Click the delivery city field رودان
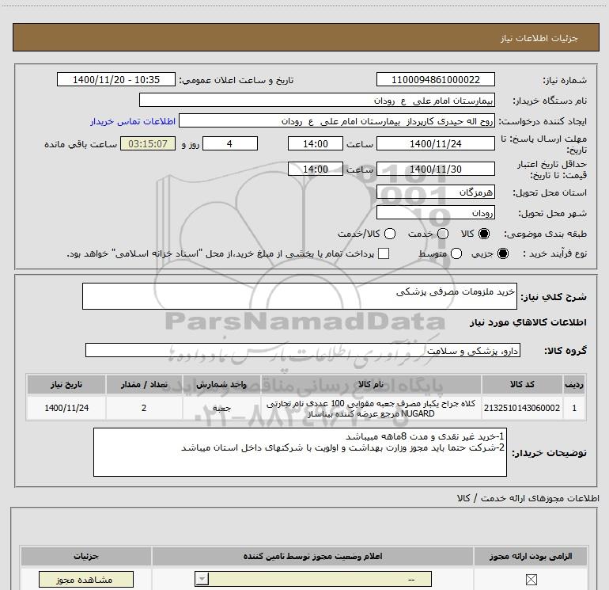Viewport: 609px width, 590px height. click(435, 212)
